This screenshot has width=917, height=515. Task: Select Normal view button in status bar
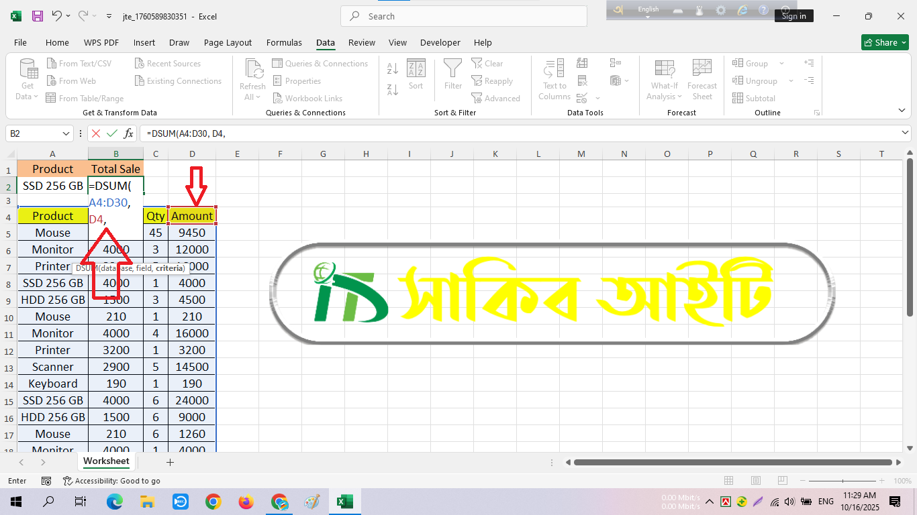729,481
